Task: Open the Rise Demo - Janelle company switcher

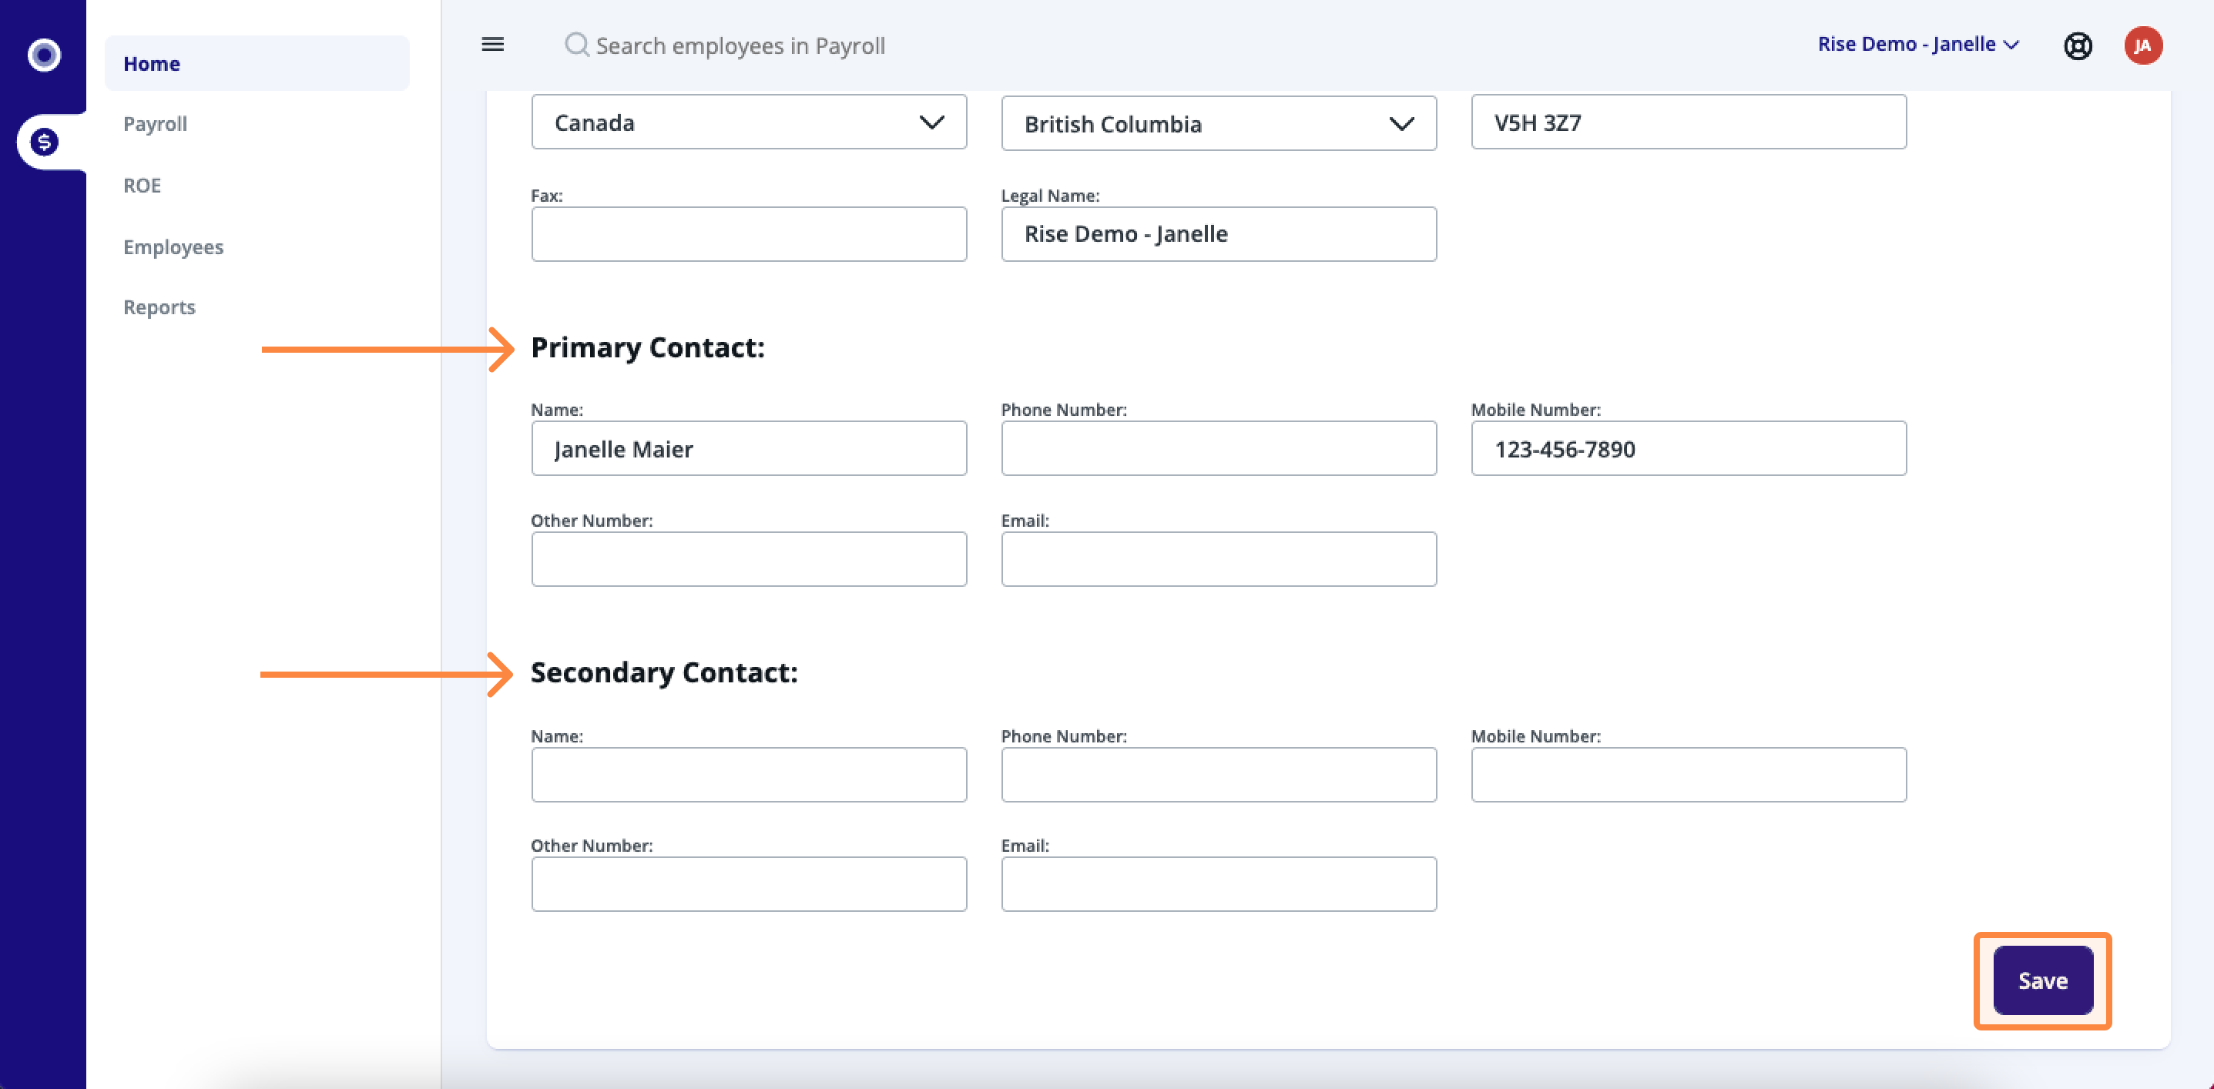Action: (1917, 44)
